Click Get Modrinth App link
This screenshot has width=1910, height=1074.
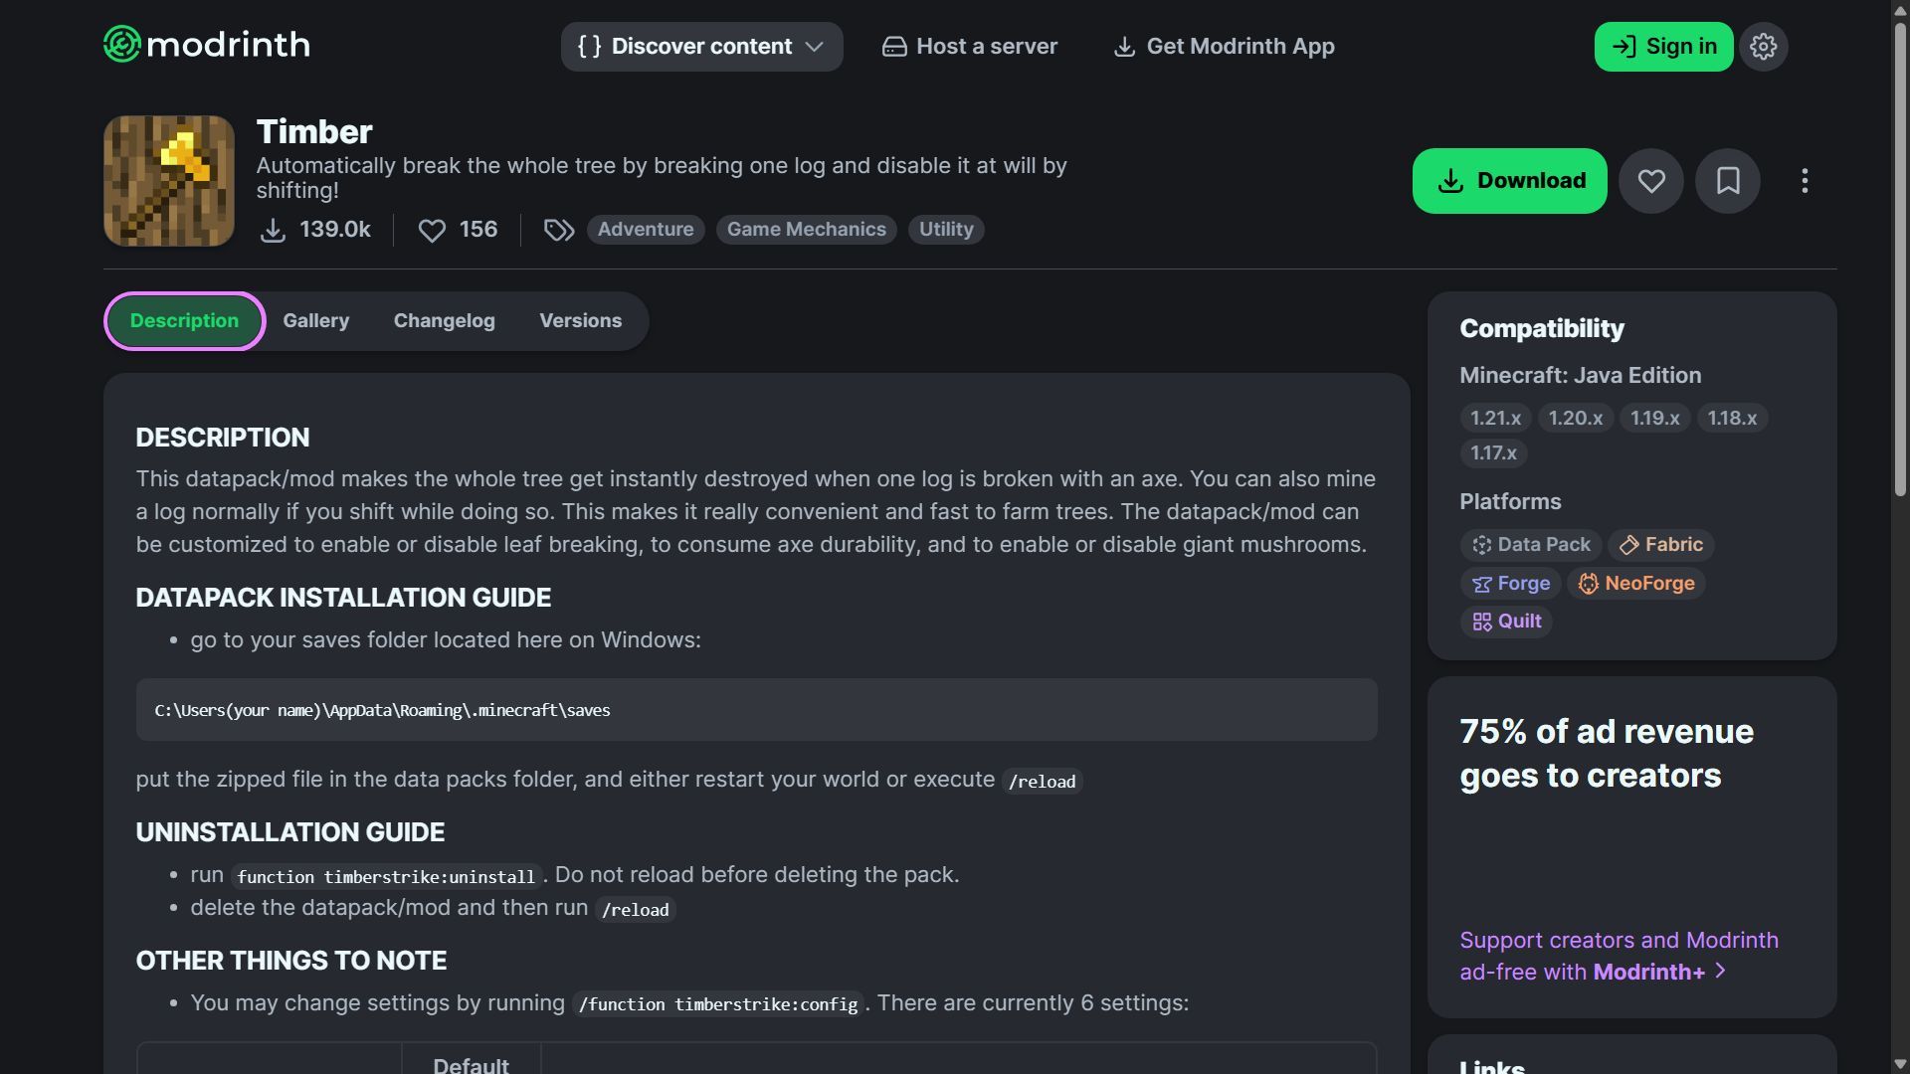[x=1224, y=47]
